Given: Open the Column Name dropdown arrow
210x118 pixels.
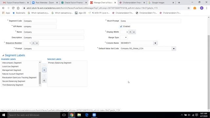Looking at the screenshot, I should pos(155,43).
